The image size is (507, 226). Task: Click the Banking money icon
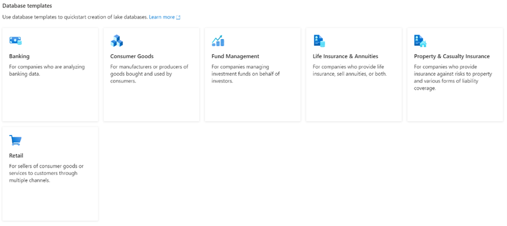pyautogui.click(x=15, y=41)
